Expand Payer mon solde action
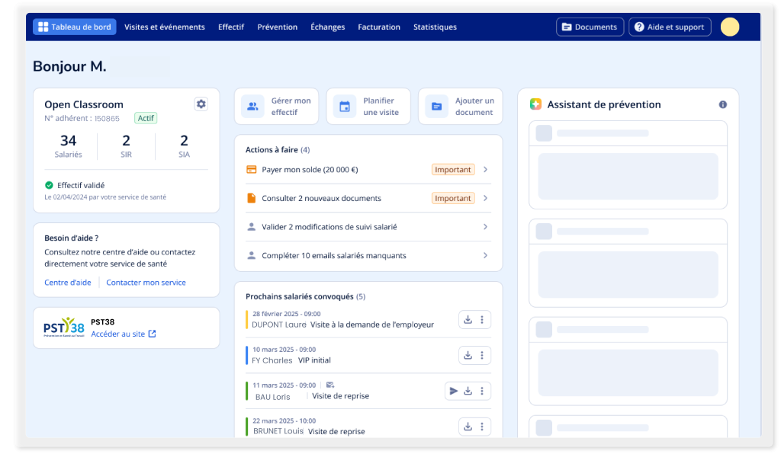 click(485, 170)
